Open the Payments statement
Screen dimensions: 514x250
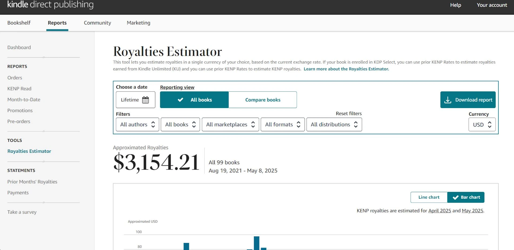pos(18,193)
